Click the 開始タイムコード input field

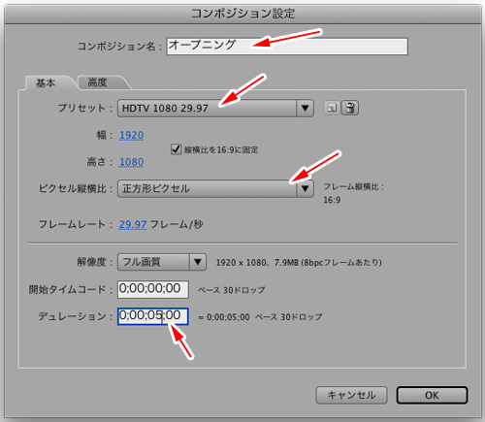coord(153,289)
